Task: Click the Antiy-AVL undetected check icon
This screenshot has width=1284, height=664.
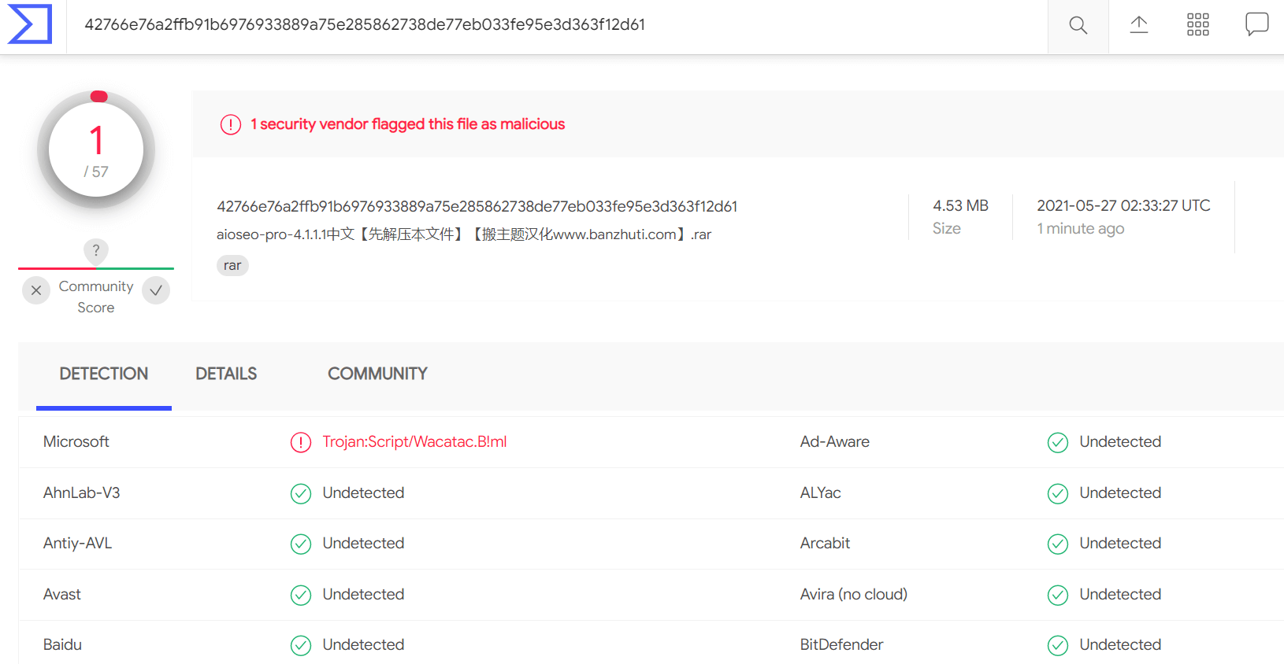Action: 301,544
